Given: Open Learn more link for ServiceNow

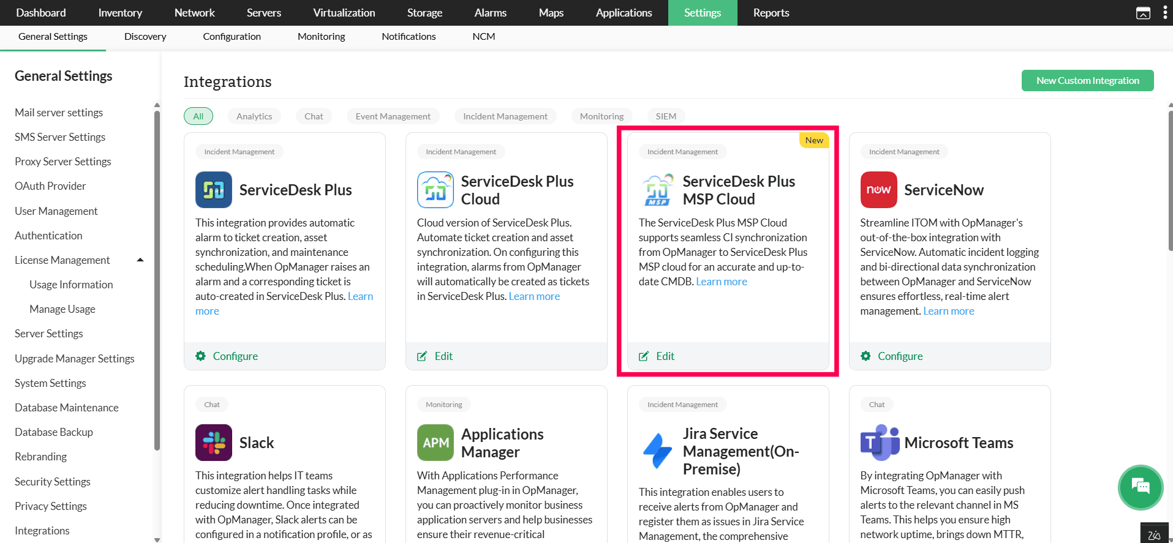Looking at the screenshot, I should tap(949, 311).
